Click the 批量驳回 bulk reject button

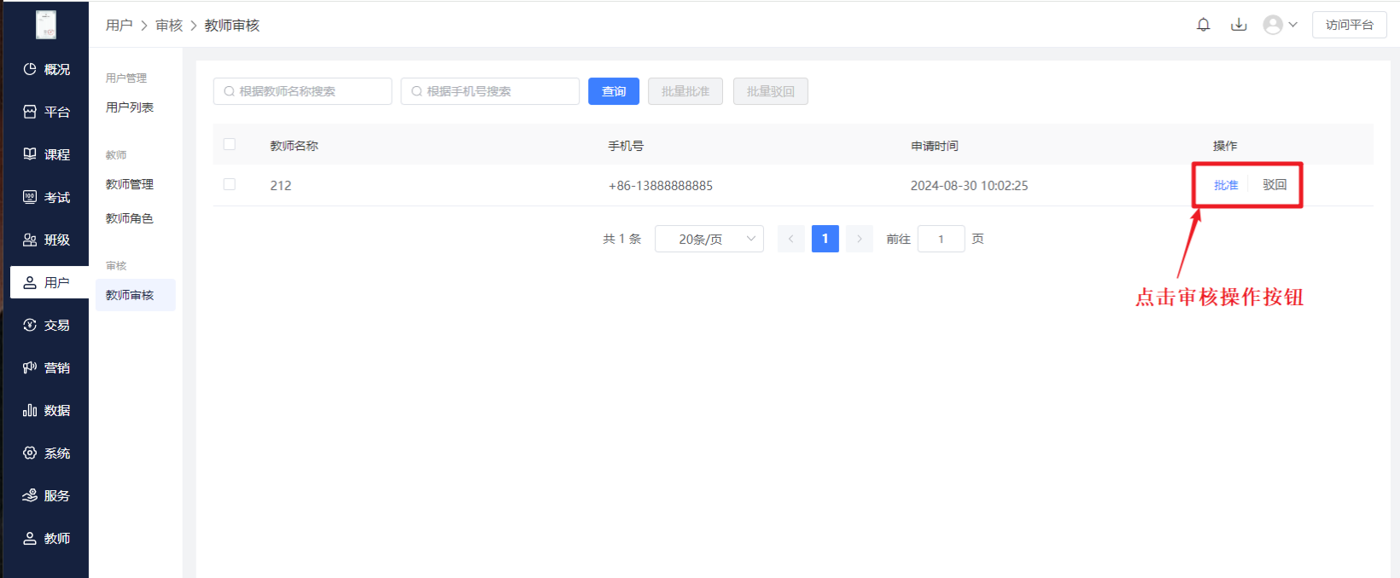pyautogui.click(x=771, y=91)
